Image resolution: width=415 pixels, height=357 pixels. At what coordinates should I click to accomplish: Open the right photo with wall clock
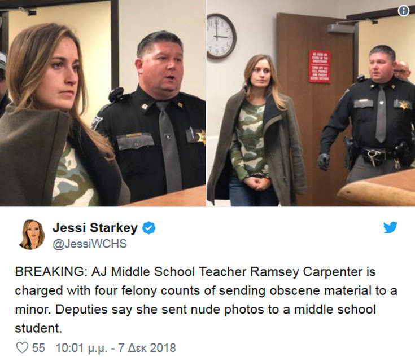(x=311, y=103)
